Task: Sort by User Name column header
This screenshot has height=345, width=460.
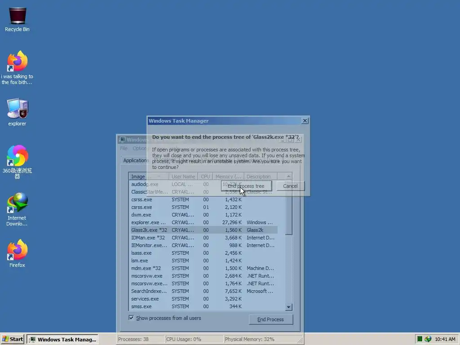Action: point(183,177)
